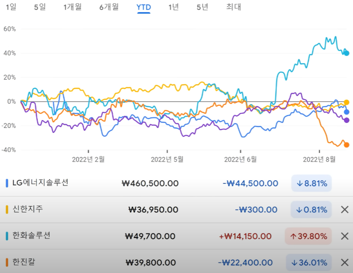Open the 5년 range tab
Image resolution: width=353 pixels, height=273 pixels.
(202, 7)
